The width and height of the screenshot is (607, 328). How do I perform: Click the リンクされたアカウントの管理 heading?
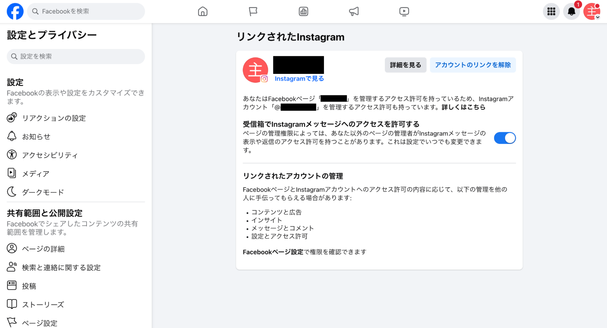click(293, 176)
